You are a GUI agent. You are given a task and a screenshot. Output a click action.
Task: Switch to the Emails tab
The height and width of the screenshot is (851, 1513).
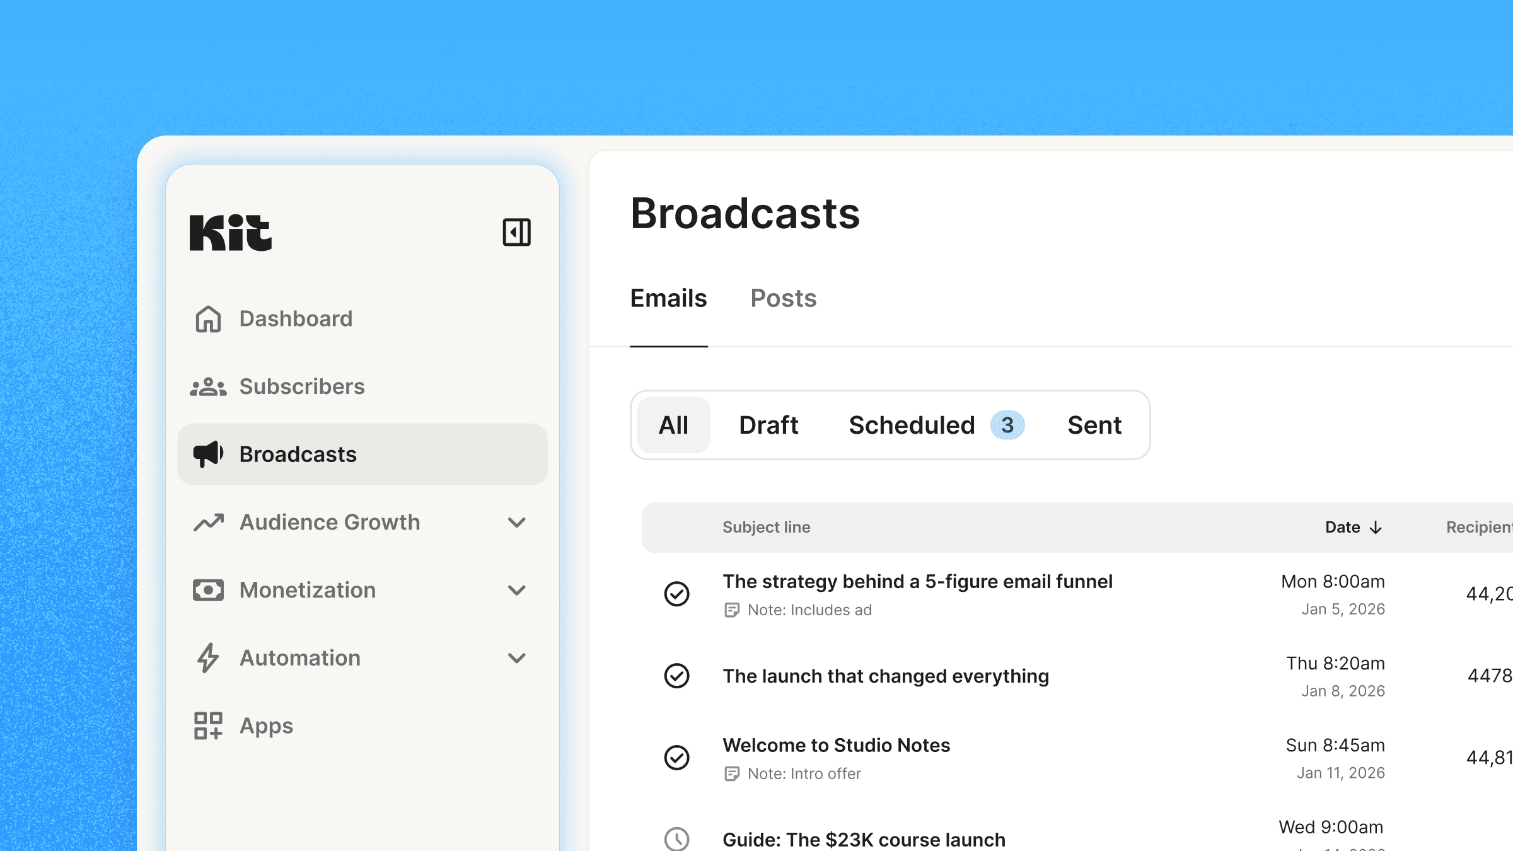(x=668, y=298)
